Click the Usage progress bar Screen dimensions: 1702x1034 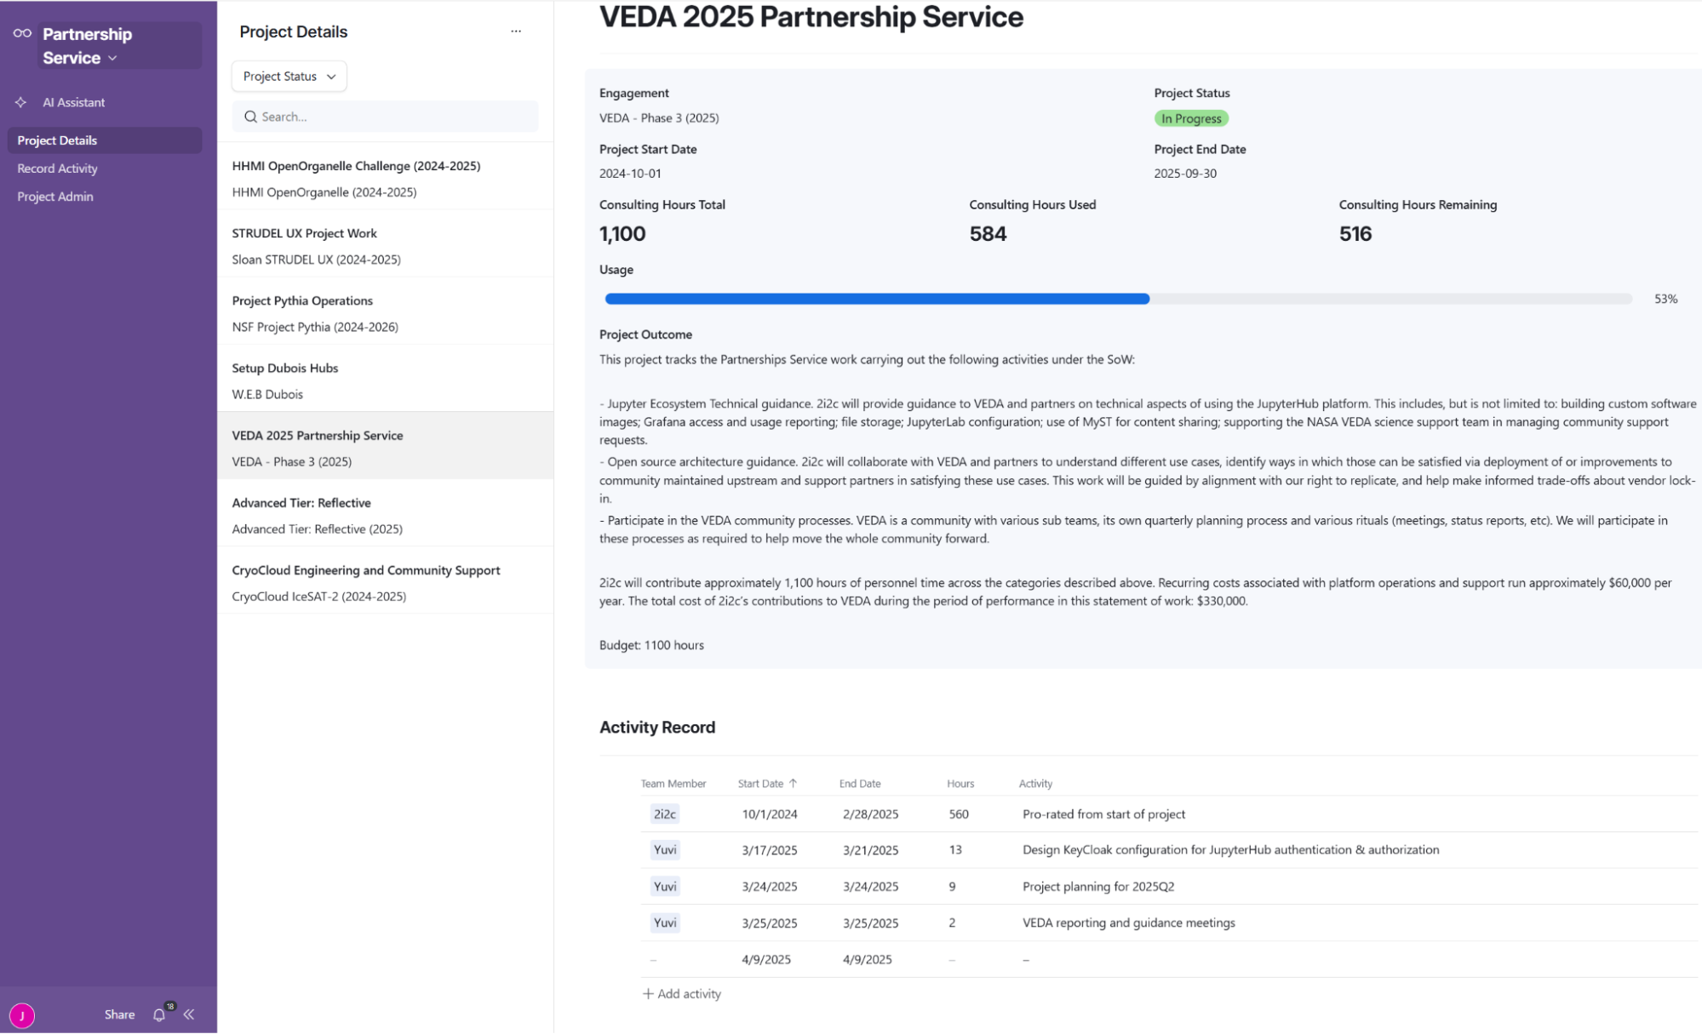coord(1117,299)
